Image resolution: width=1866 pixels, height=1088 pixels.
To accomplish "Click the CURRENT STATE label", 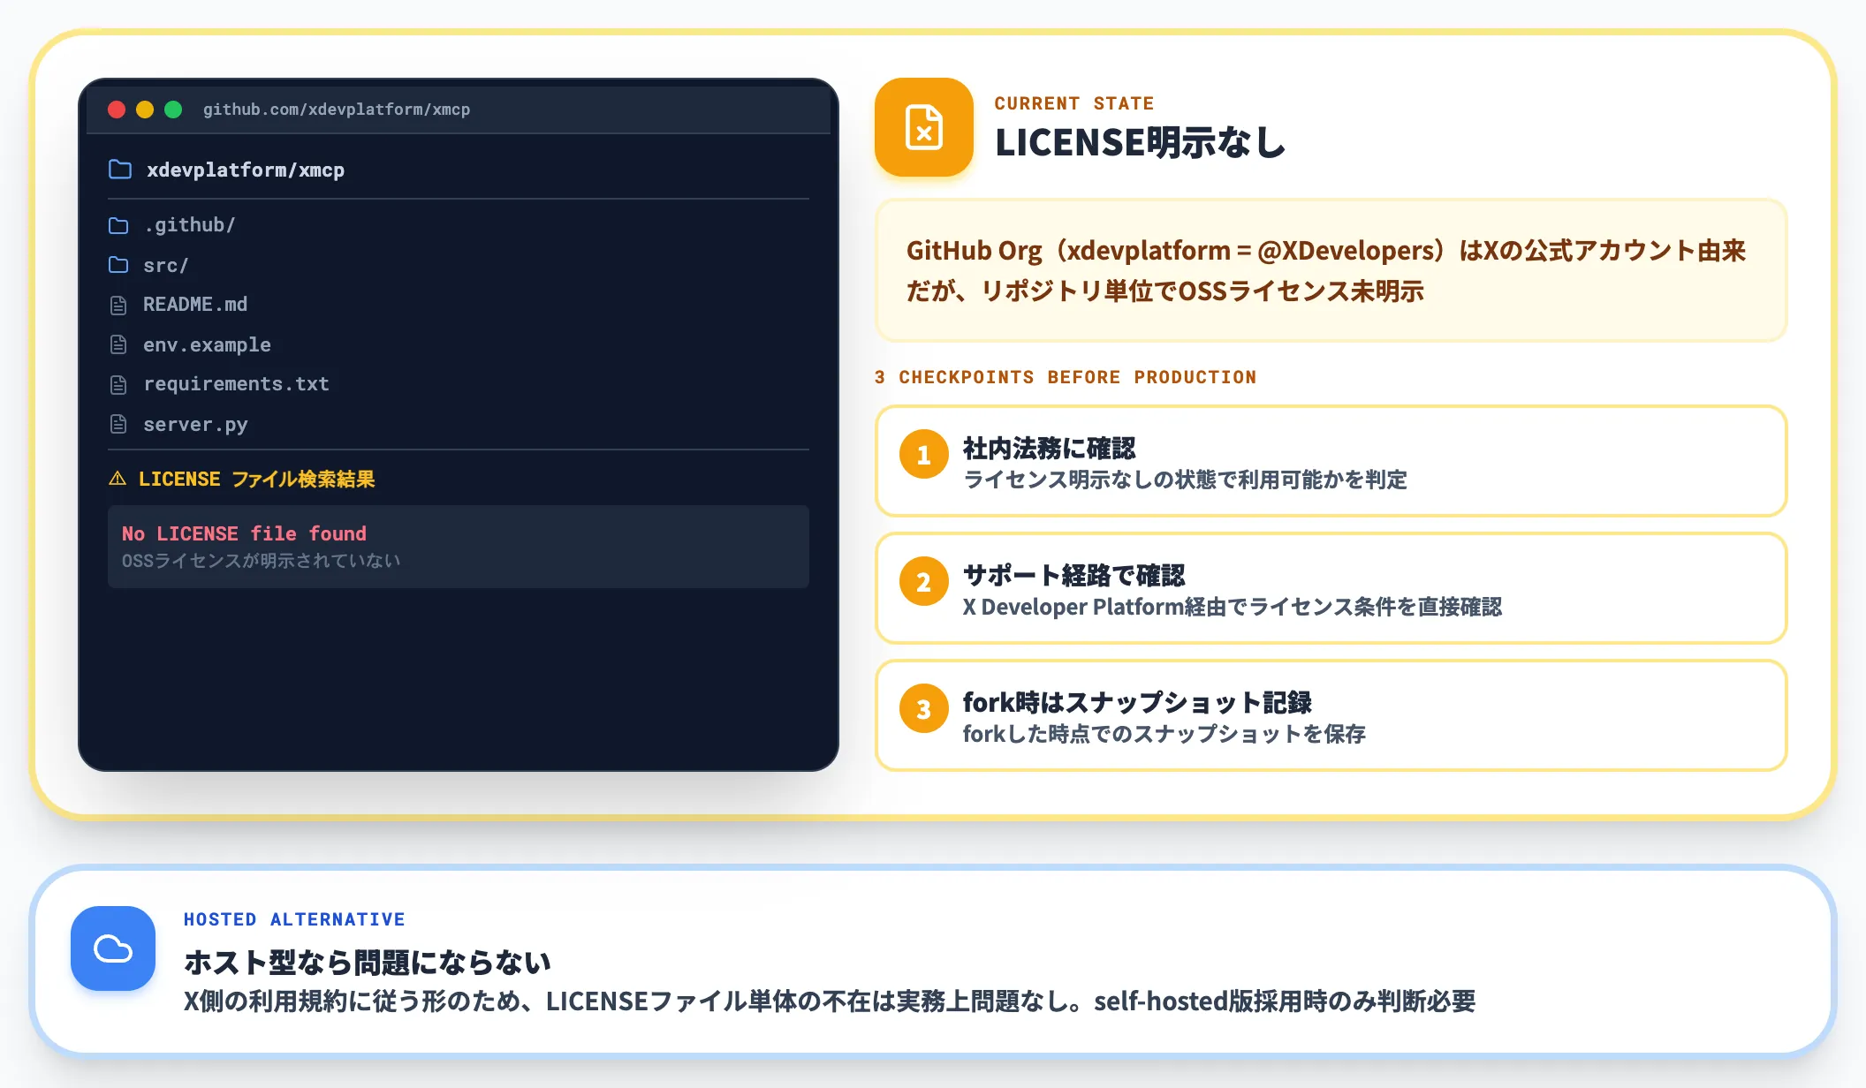I will [x=1074, y=103].
